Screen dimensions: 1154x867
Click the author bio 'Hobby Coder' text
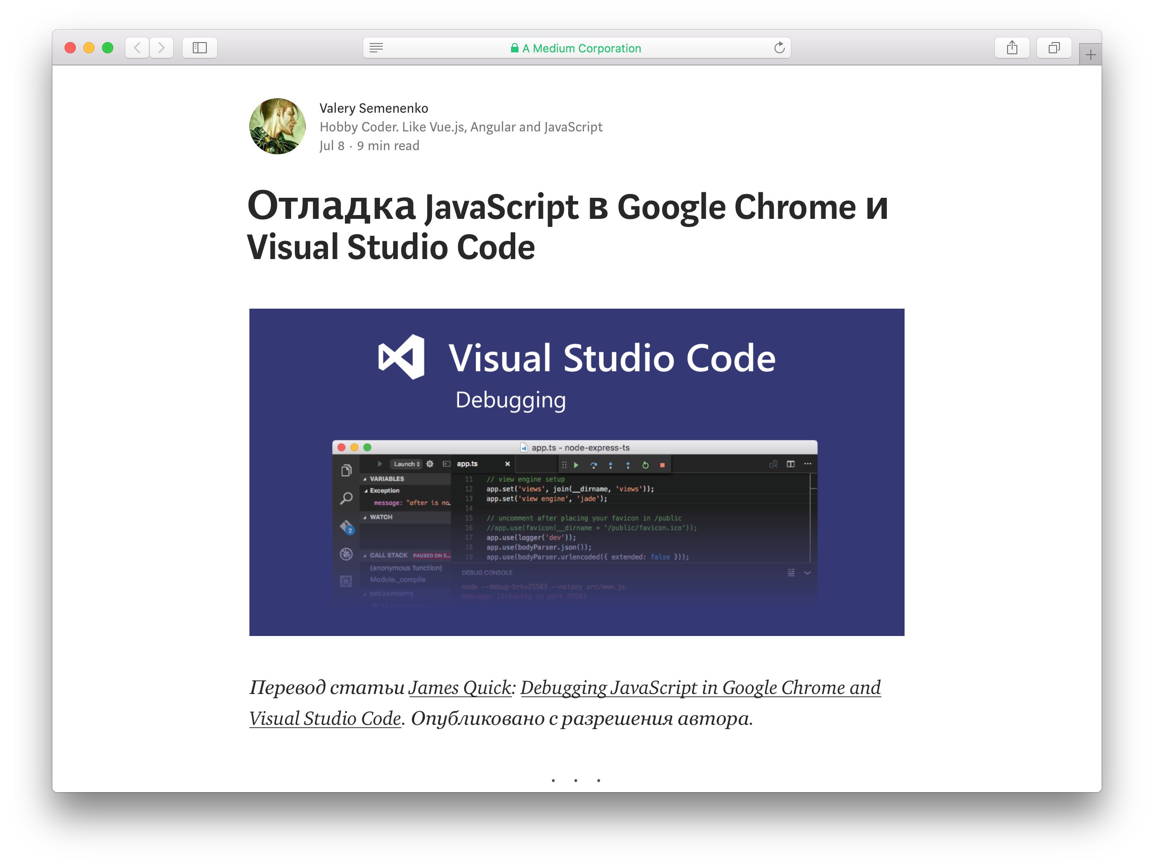pos(460,127)
